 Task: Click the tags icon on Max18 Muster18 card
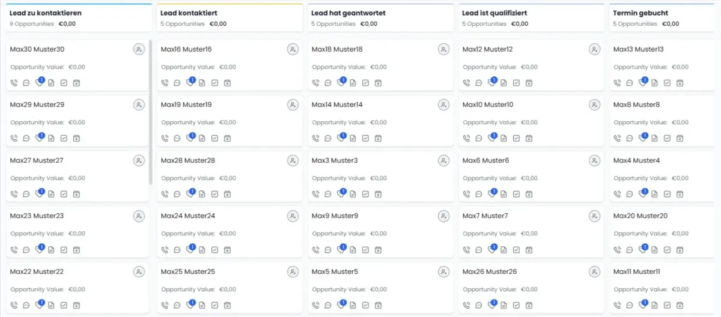pyautogui.click(x=341, y=83)
